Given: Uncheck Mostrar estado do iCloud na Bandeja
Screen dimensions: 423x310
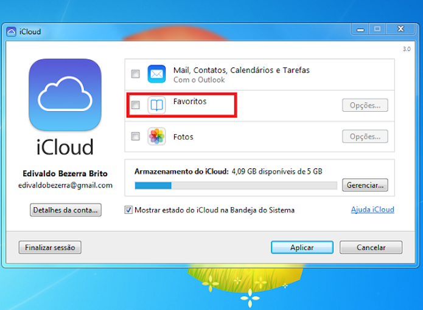Looking at the screenshot, I should pos(128,210).
